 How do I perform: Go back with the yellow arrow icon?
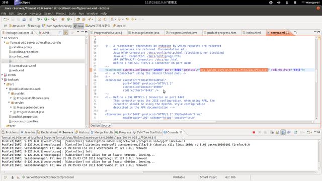[x=133, y=19]
